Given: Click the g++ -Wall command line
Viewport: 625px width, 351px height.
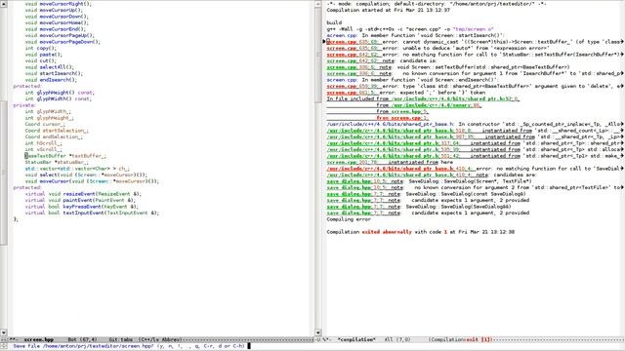Looking at the screenshot, I should [x=410, y=29].
